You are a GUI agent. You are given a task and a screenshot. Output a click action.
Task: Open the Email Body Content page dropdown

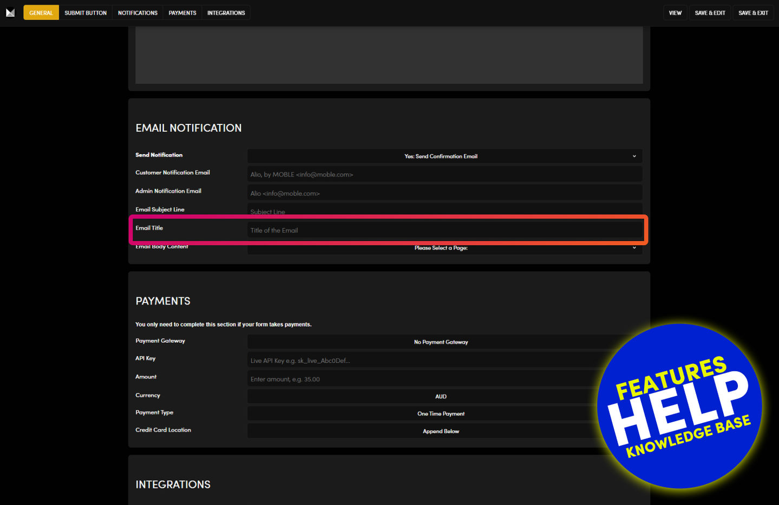(x=444, y=249)
